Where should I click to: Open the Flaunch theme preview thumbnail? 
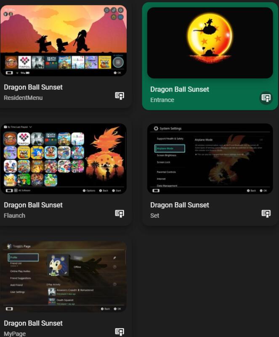(x=64, y=159)
